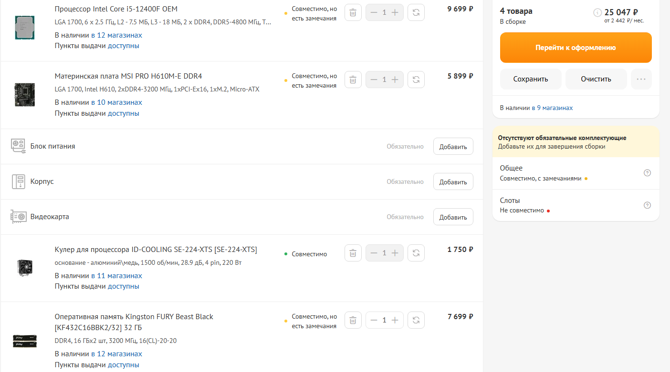Decrease quantity of MSI PRO H610M-E motherboard
Screen dimensions: 670x372
click(x=374, y=80)
